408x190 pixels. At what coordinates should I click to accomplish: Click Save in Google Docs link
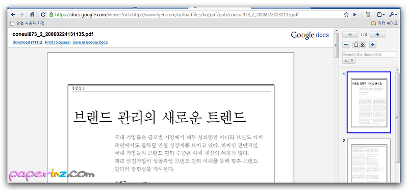coord(90,42)
